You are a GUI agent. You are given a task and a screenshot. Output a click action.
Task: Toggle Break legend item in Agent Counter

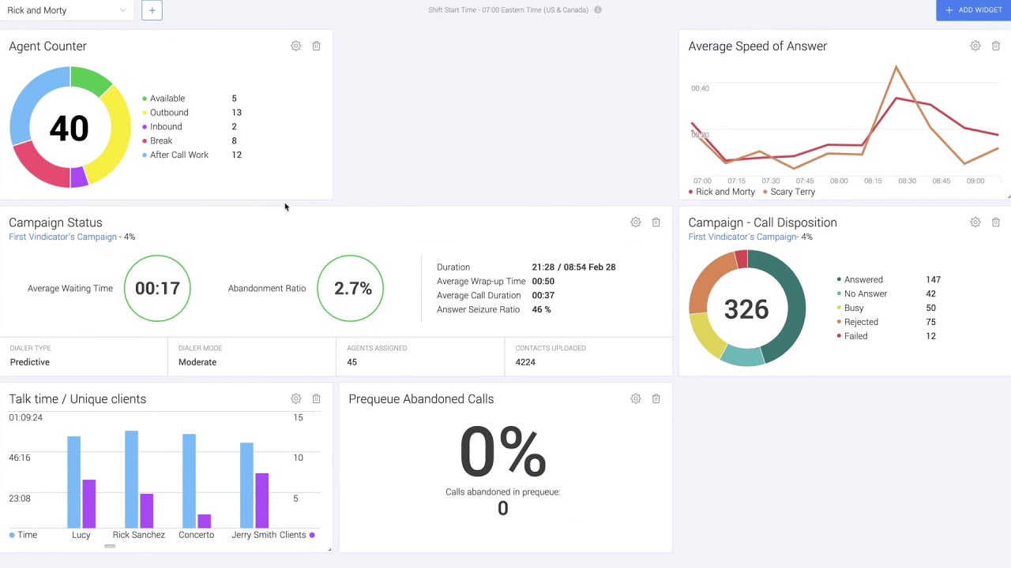coord(157,141)
